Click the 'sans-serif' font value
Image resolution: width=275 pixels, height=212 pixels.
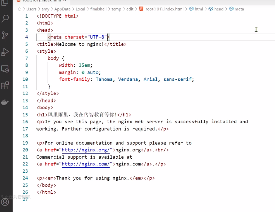point(178,79)
